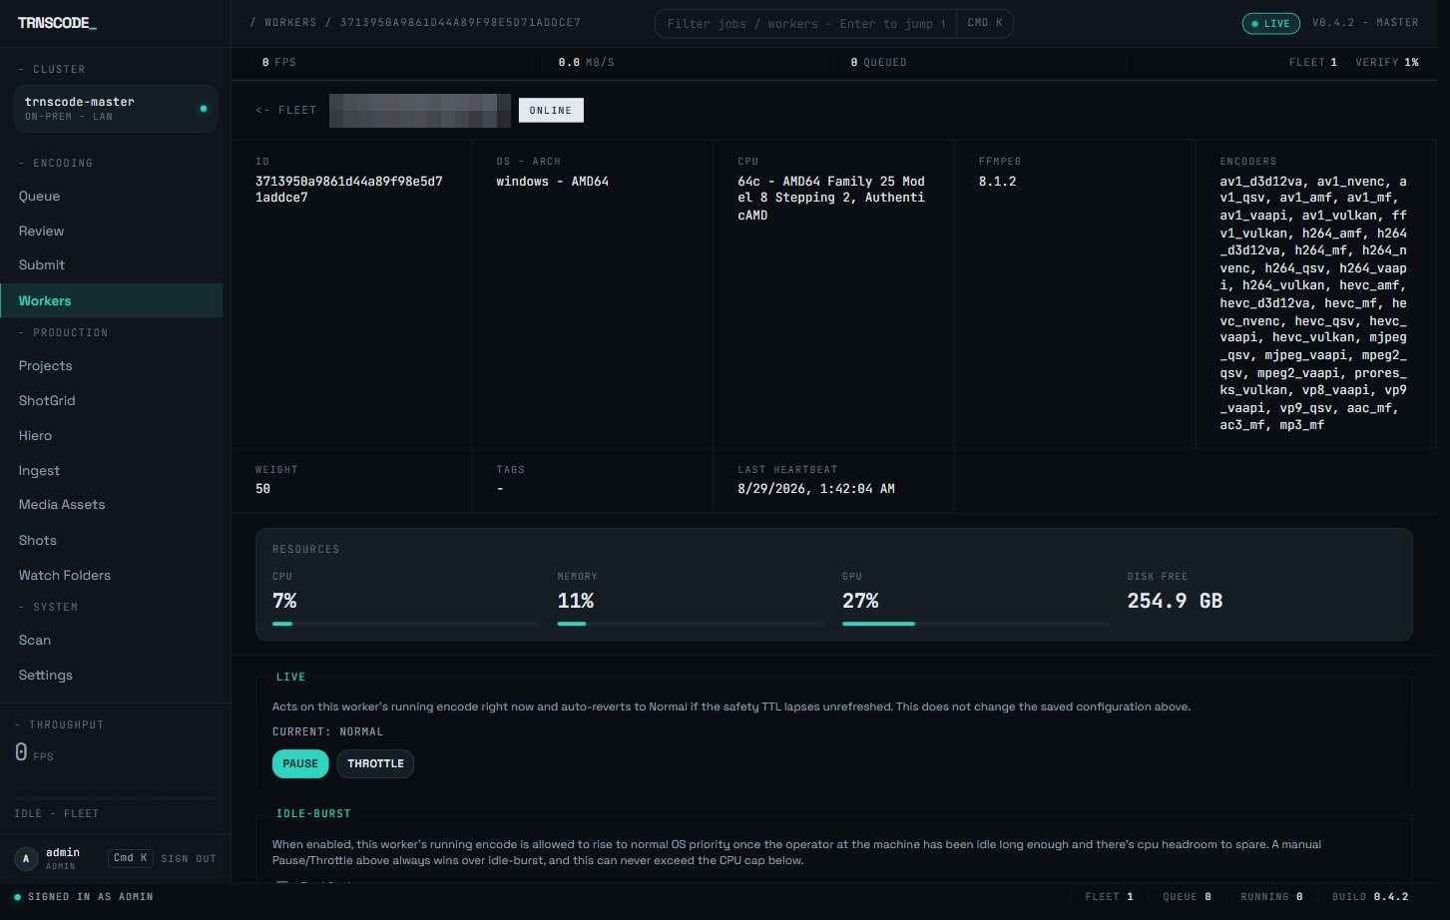Open the Queue page
The width and height of the screenshot is (1450, 920).
coord(111,197)
